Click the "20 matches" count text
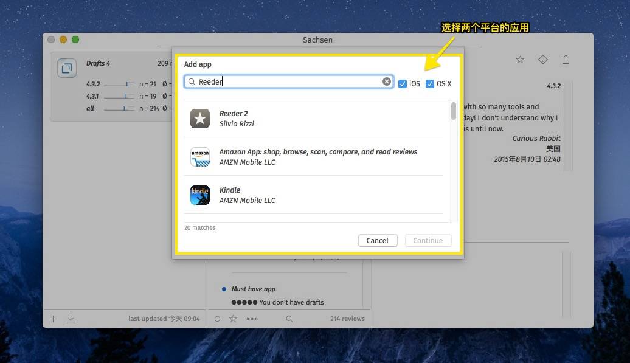 [199, 227]
